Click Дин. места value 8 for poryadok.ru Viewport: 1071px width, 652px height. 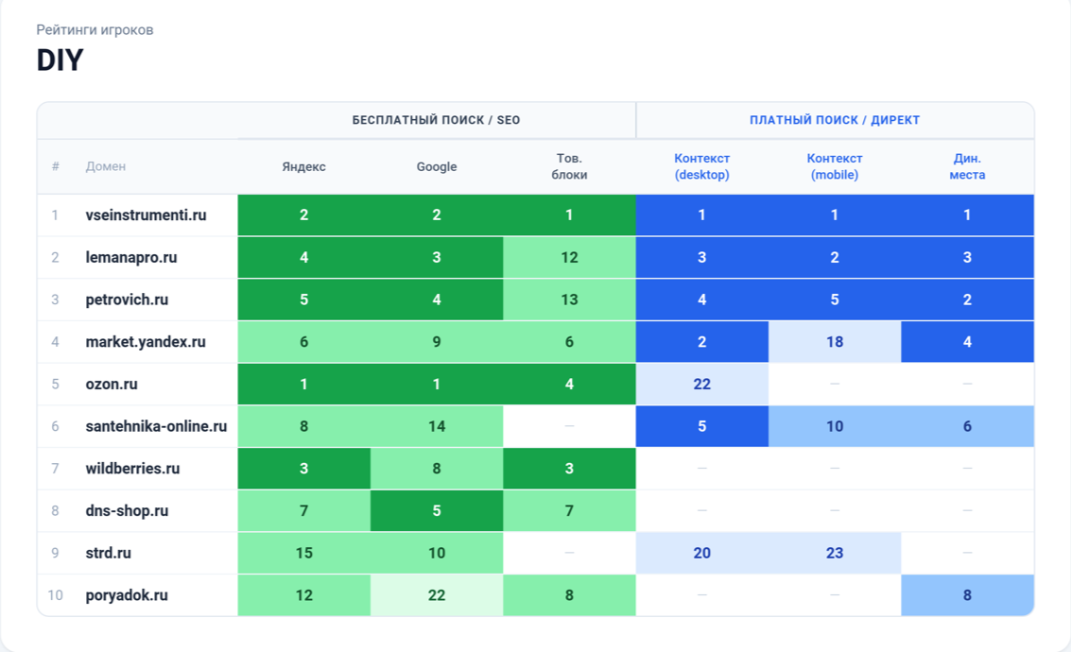pos(967,595)
